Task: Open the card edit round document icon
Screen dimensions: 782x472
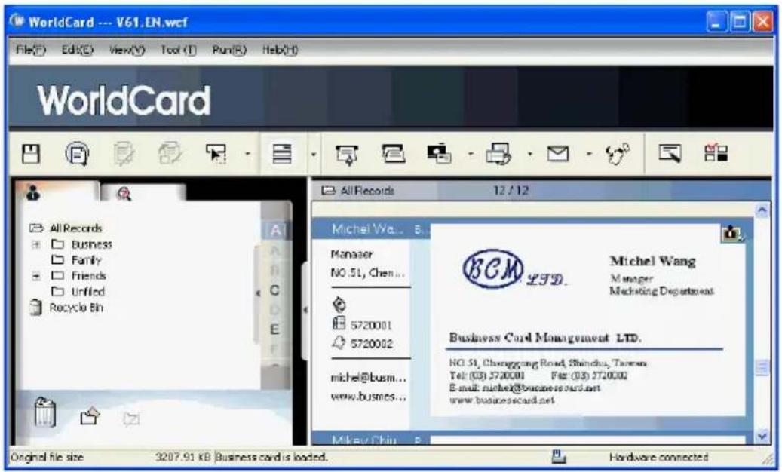Action: (78, 154)
